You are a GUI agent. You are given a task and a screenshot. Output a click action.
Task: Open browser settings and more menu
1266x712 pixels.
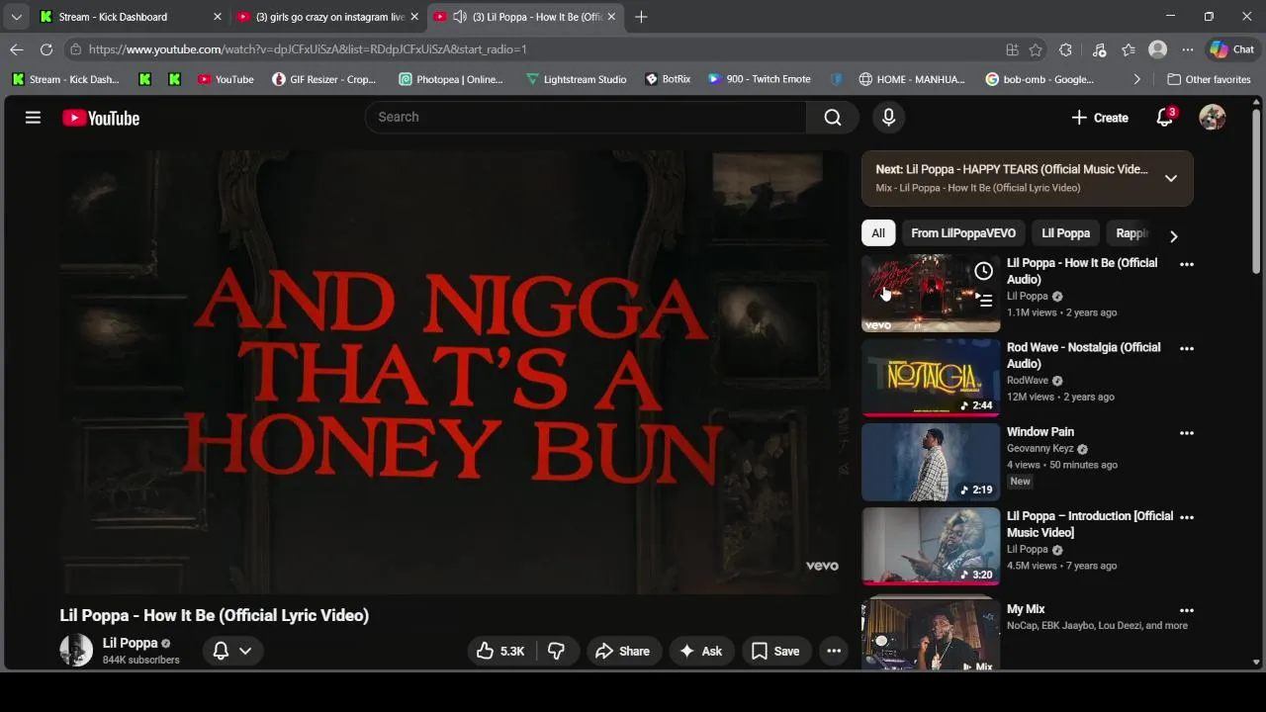pos(1188,49)
